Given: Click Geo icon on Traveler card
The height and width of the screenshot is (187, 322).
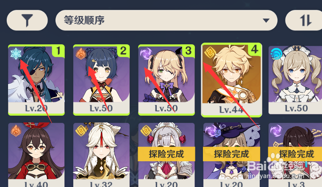Looking at the screenshot, I should pyautogui.click(x=210, y=52).
